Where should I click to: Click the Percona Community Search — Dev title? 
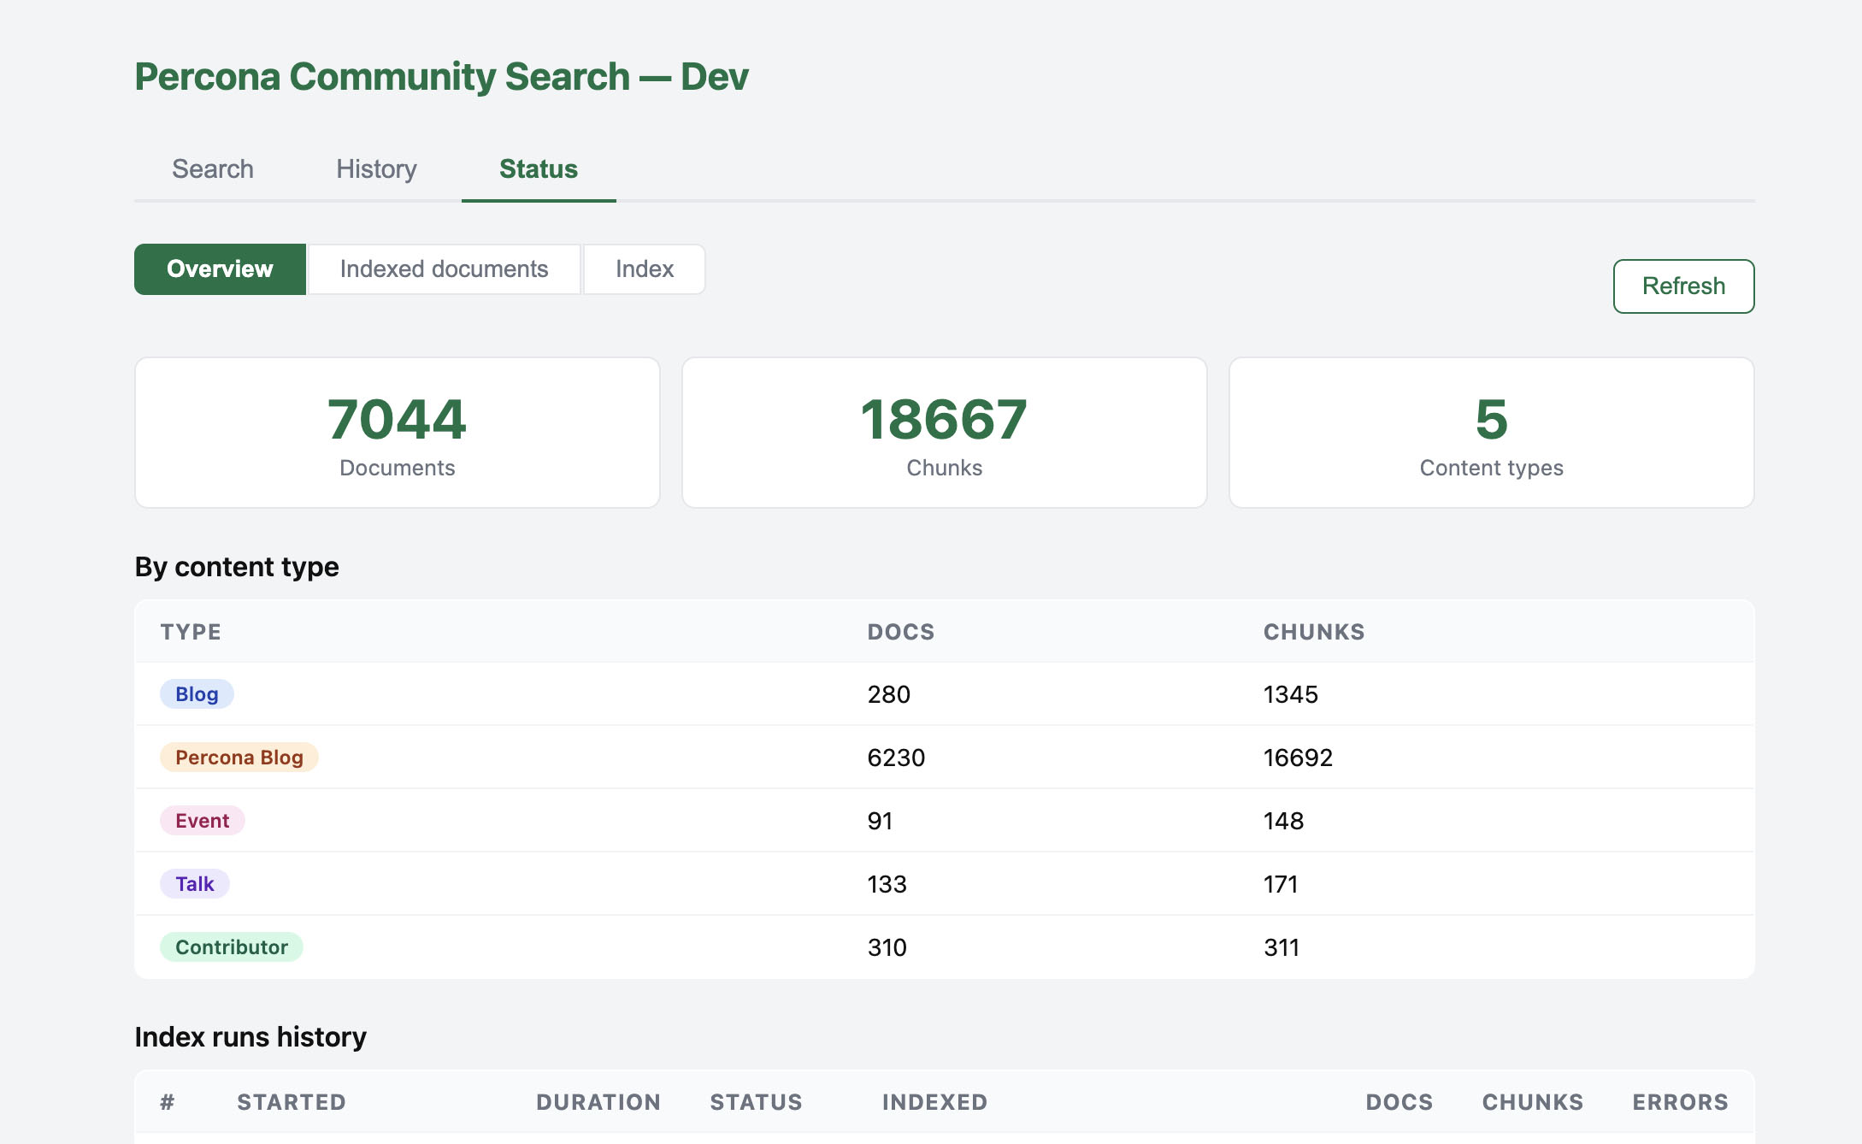point(442,77)
